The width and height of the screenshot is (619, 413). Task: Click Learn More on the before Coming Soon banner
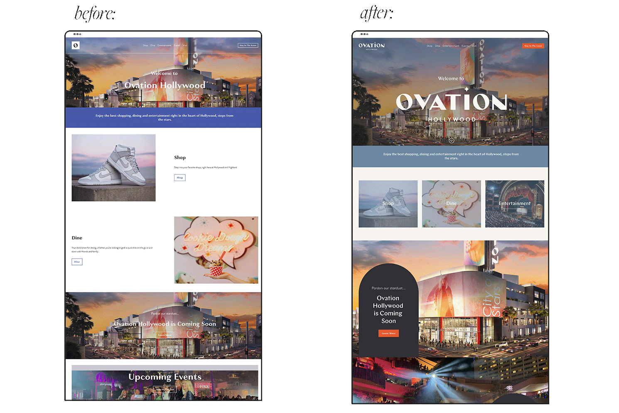tap(165, 335)
